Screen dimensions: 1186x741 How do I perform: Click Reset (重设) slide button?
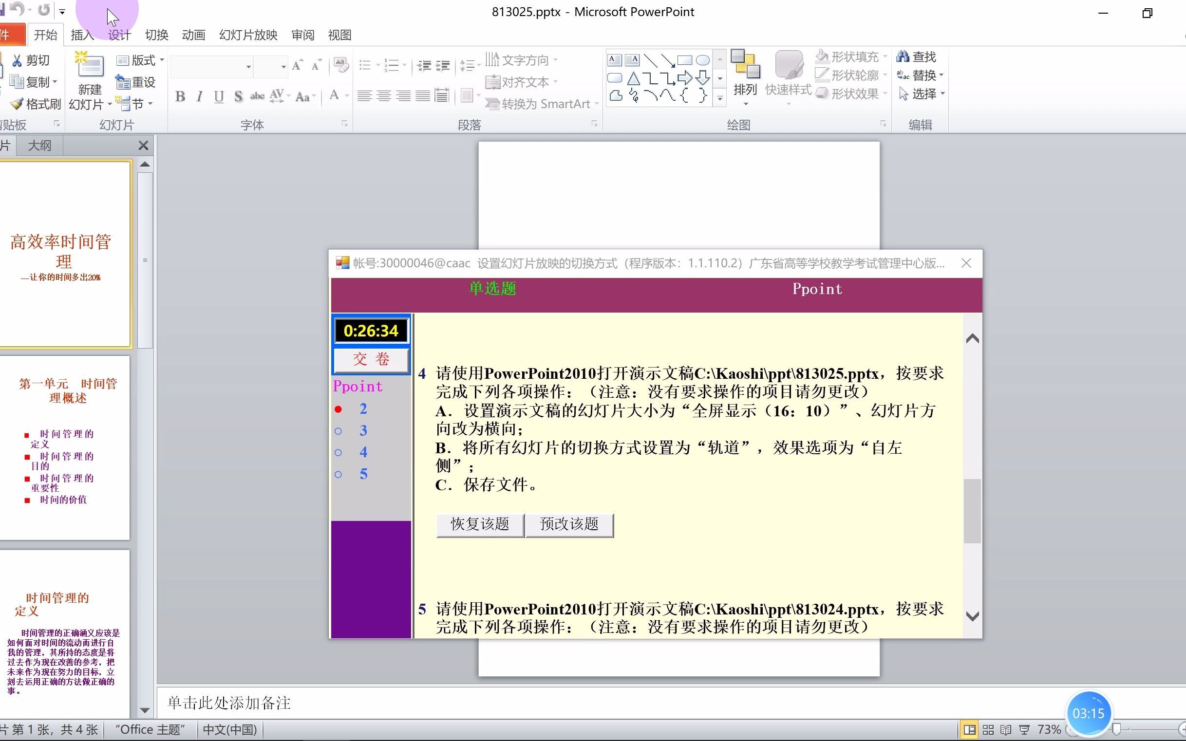(x=136, y=82)
